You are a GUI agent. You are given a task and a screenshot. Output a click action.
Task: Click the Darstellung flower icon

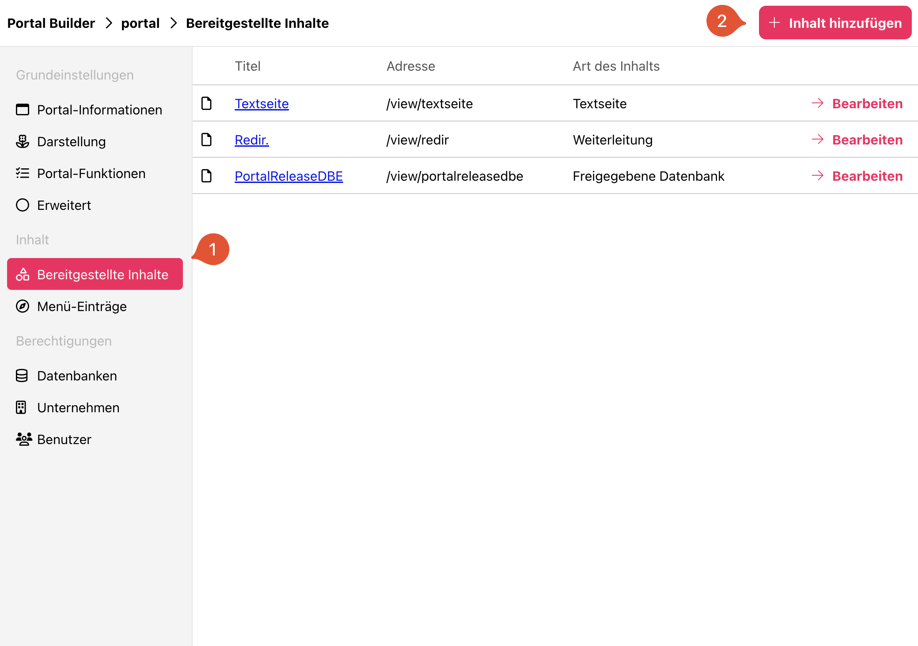click(x=23, y=141)
